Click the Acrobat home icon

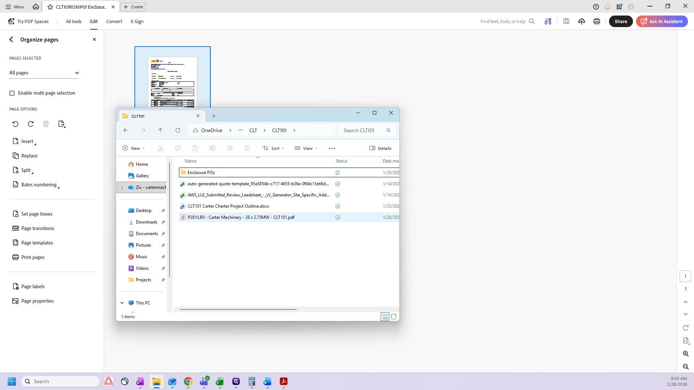coord(35,6)
